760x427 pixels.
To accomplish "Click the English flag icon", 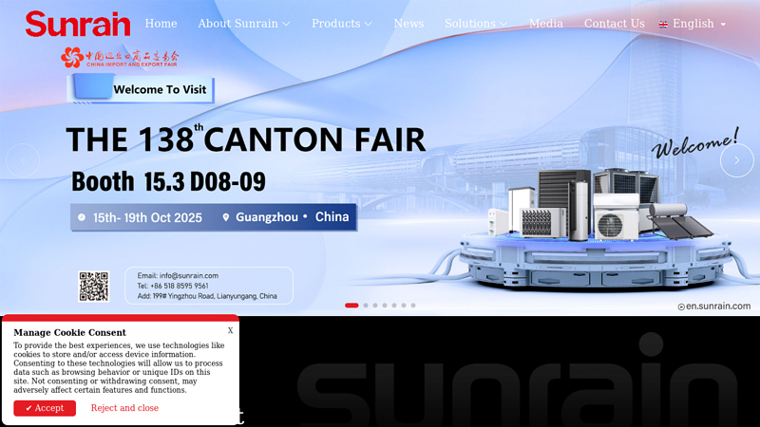I will point(663,25).
